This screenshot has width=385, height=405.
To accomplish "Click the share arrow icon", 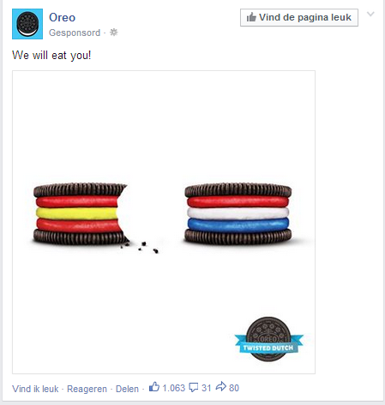I will pos(221,387).
